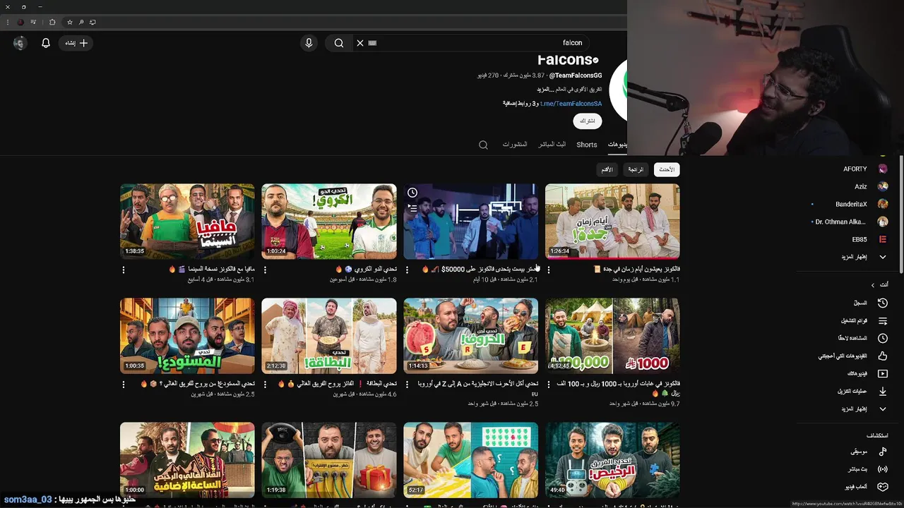This screenshot has width=904, height=508.
Task: Switch to the البث المباشر (Live) tab
Action: (552, 145)
